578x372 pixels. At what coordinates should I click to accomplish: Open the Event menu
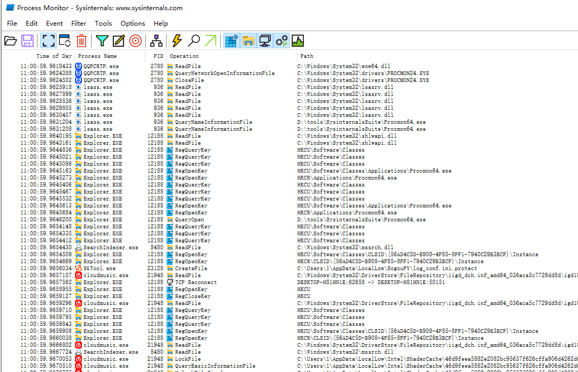(x=54, y=23)
